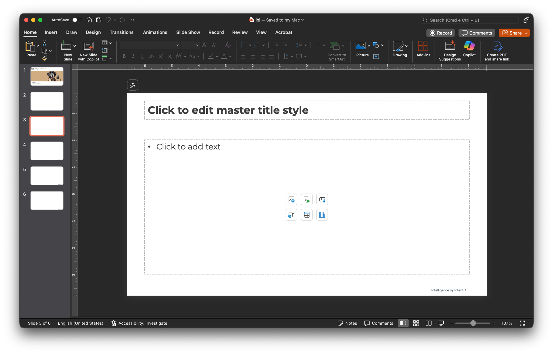Select slide 5 thumbnail
Image resolution: width=553 pixels, height=354 pixels.
point(47,176)
